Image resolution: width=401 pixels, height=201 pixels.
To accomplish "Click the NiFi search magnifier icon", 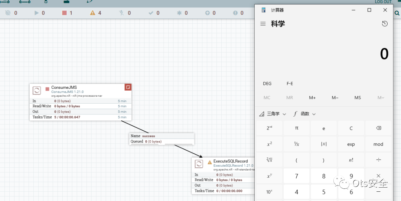I will pos(397,13).
